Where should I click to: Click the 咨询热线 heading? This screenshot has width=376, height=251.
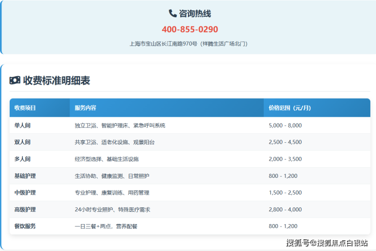(x=195, y=14)
